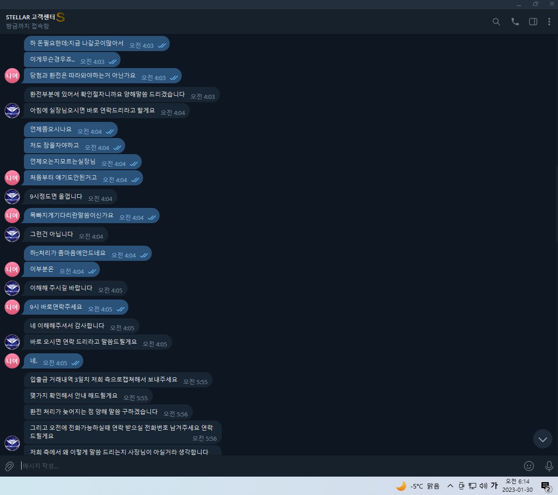This screenshot has width=558, height=495.
Task: Select message 이해해 주시길 바랍니다
Action: (x=75, y=288)
